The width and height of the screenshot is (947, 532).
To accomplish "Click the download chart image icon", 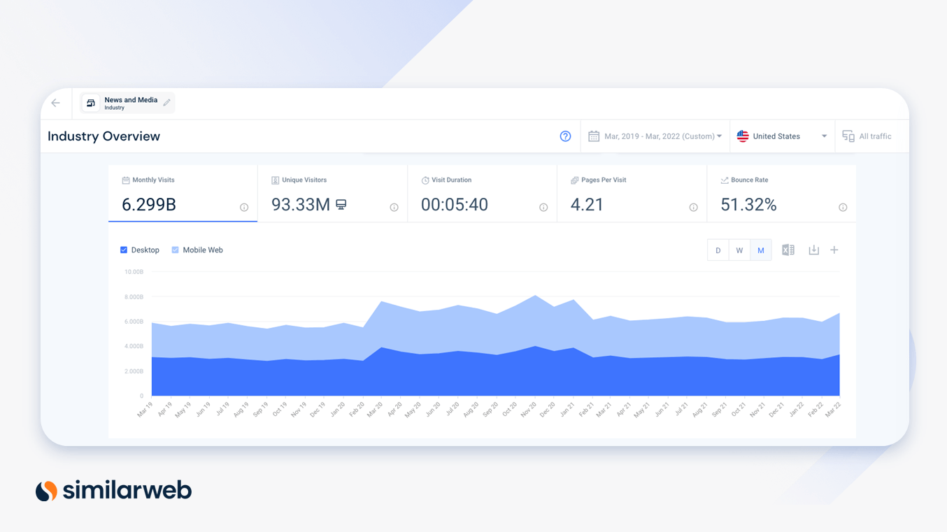I will tap(813, 250).
